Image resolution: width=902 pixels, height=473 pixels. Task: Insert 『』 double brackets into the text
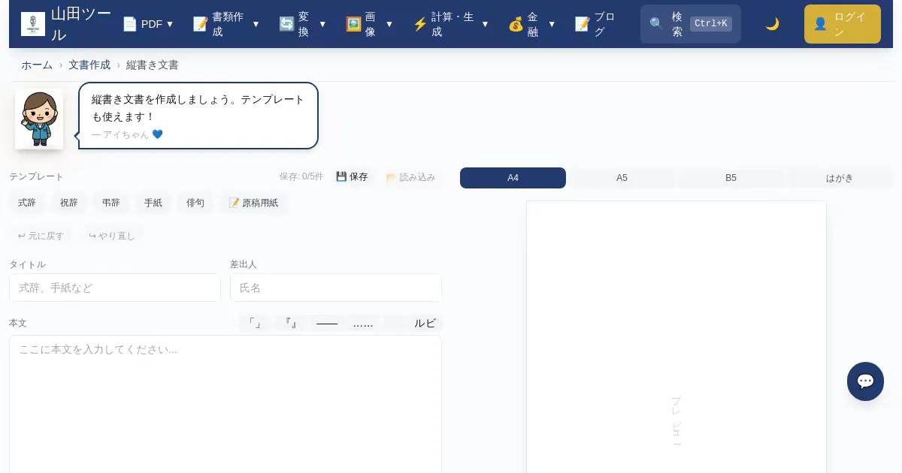tap(291, 323)
